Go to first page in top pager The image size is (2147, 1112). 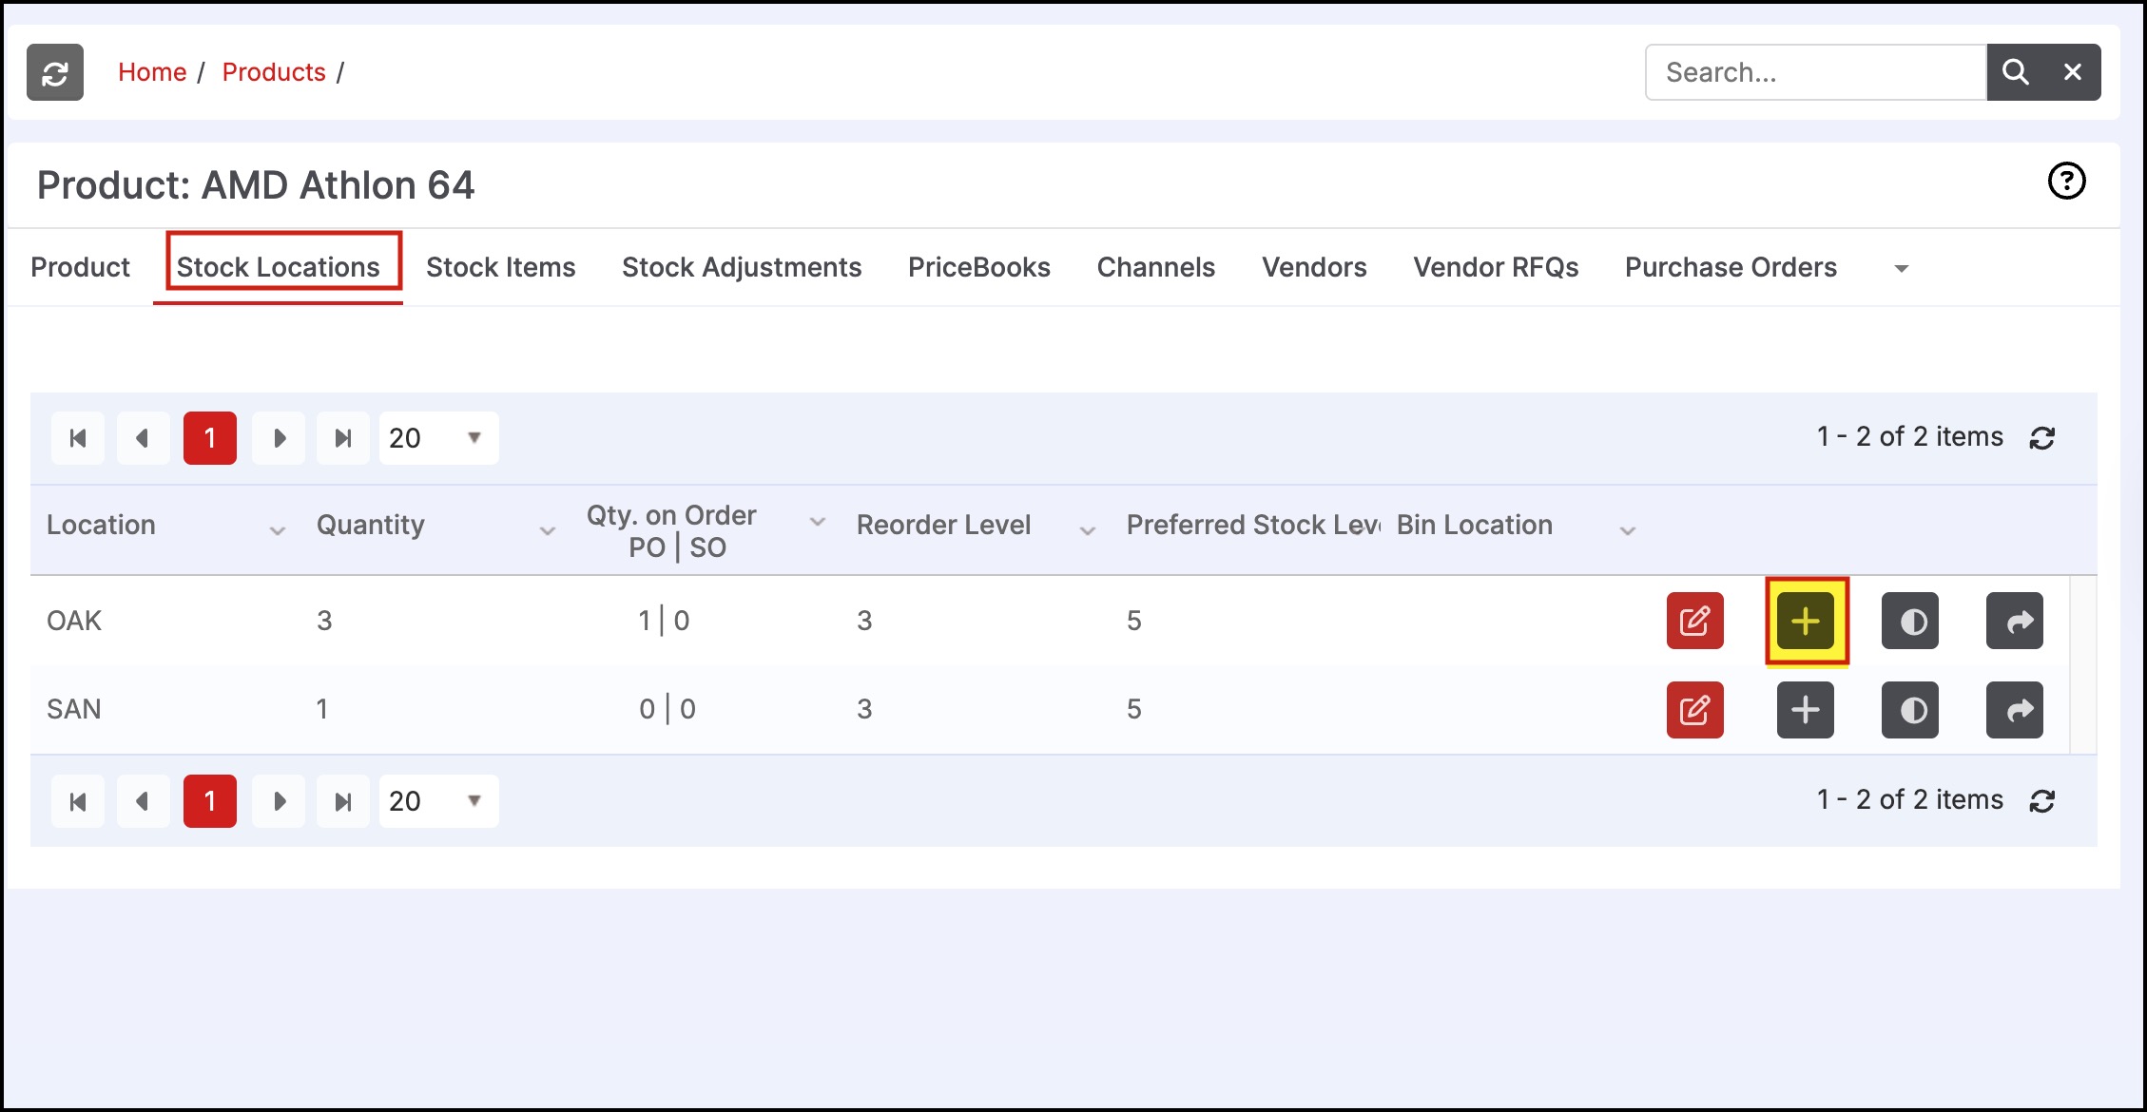78,438
